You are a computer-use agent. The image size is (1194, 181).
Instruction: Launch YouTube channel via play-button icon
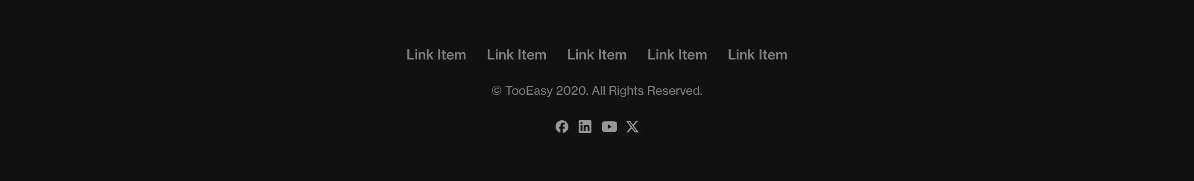pyautogui.click(x=609, y=127)
